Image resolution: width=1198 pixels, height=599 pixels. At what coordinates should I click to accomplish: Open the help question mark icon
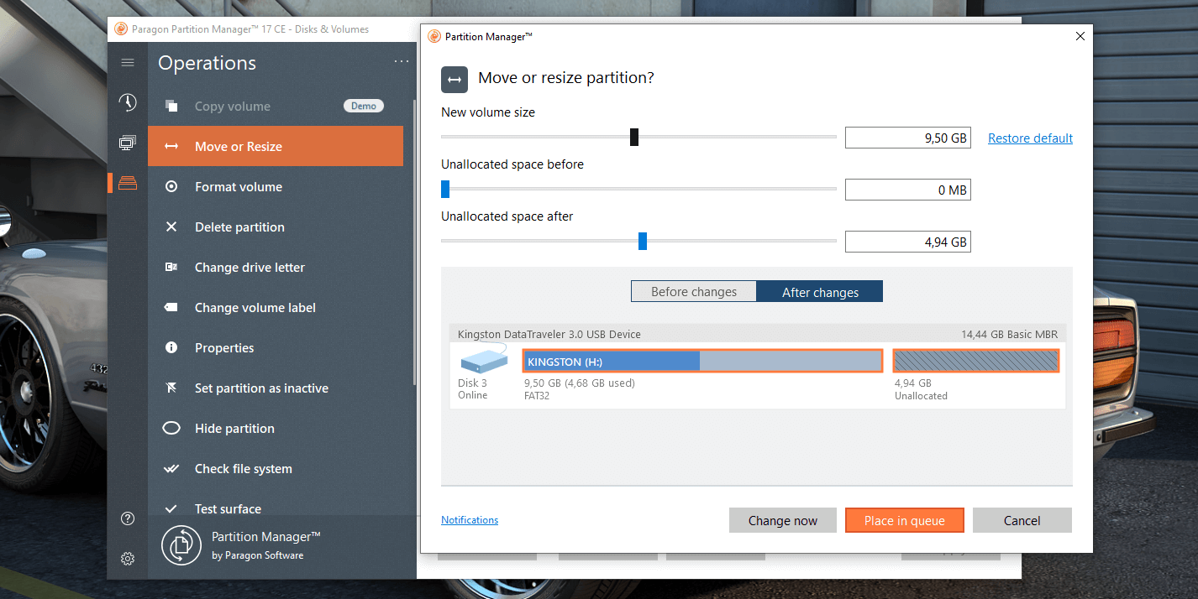[128, 518]
